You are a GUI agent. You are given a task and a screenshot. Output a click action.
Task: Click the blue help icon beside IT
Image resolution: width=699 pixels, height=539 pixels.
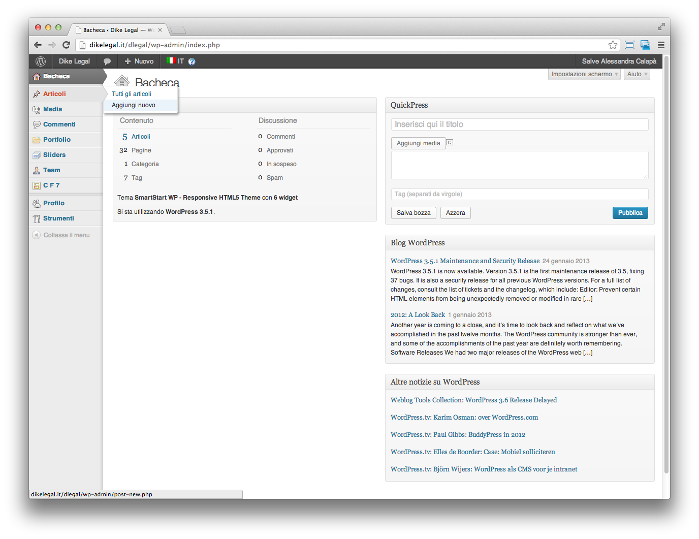pyautogui.click(x=192, y=61)
